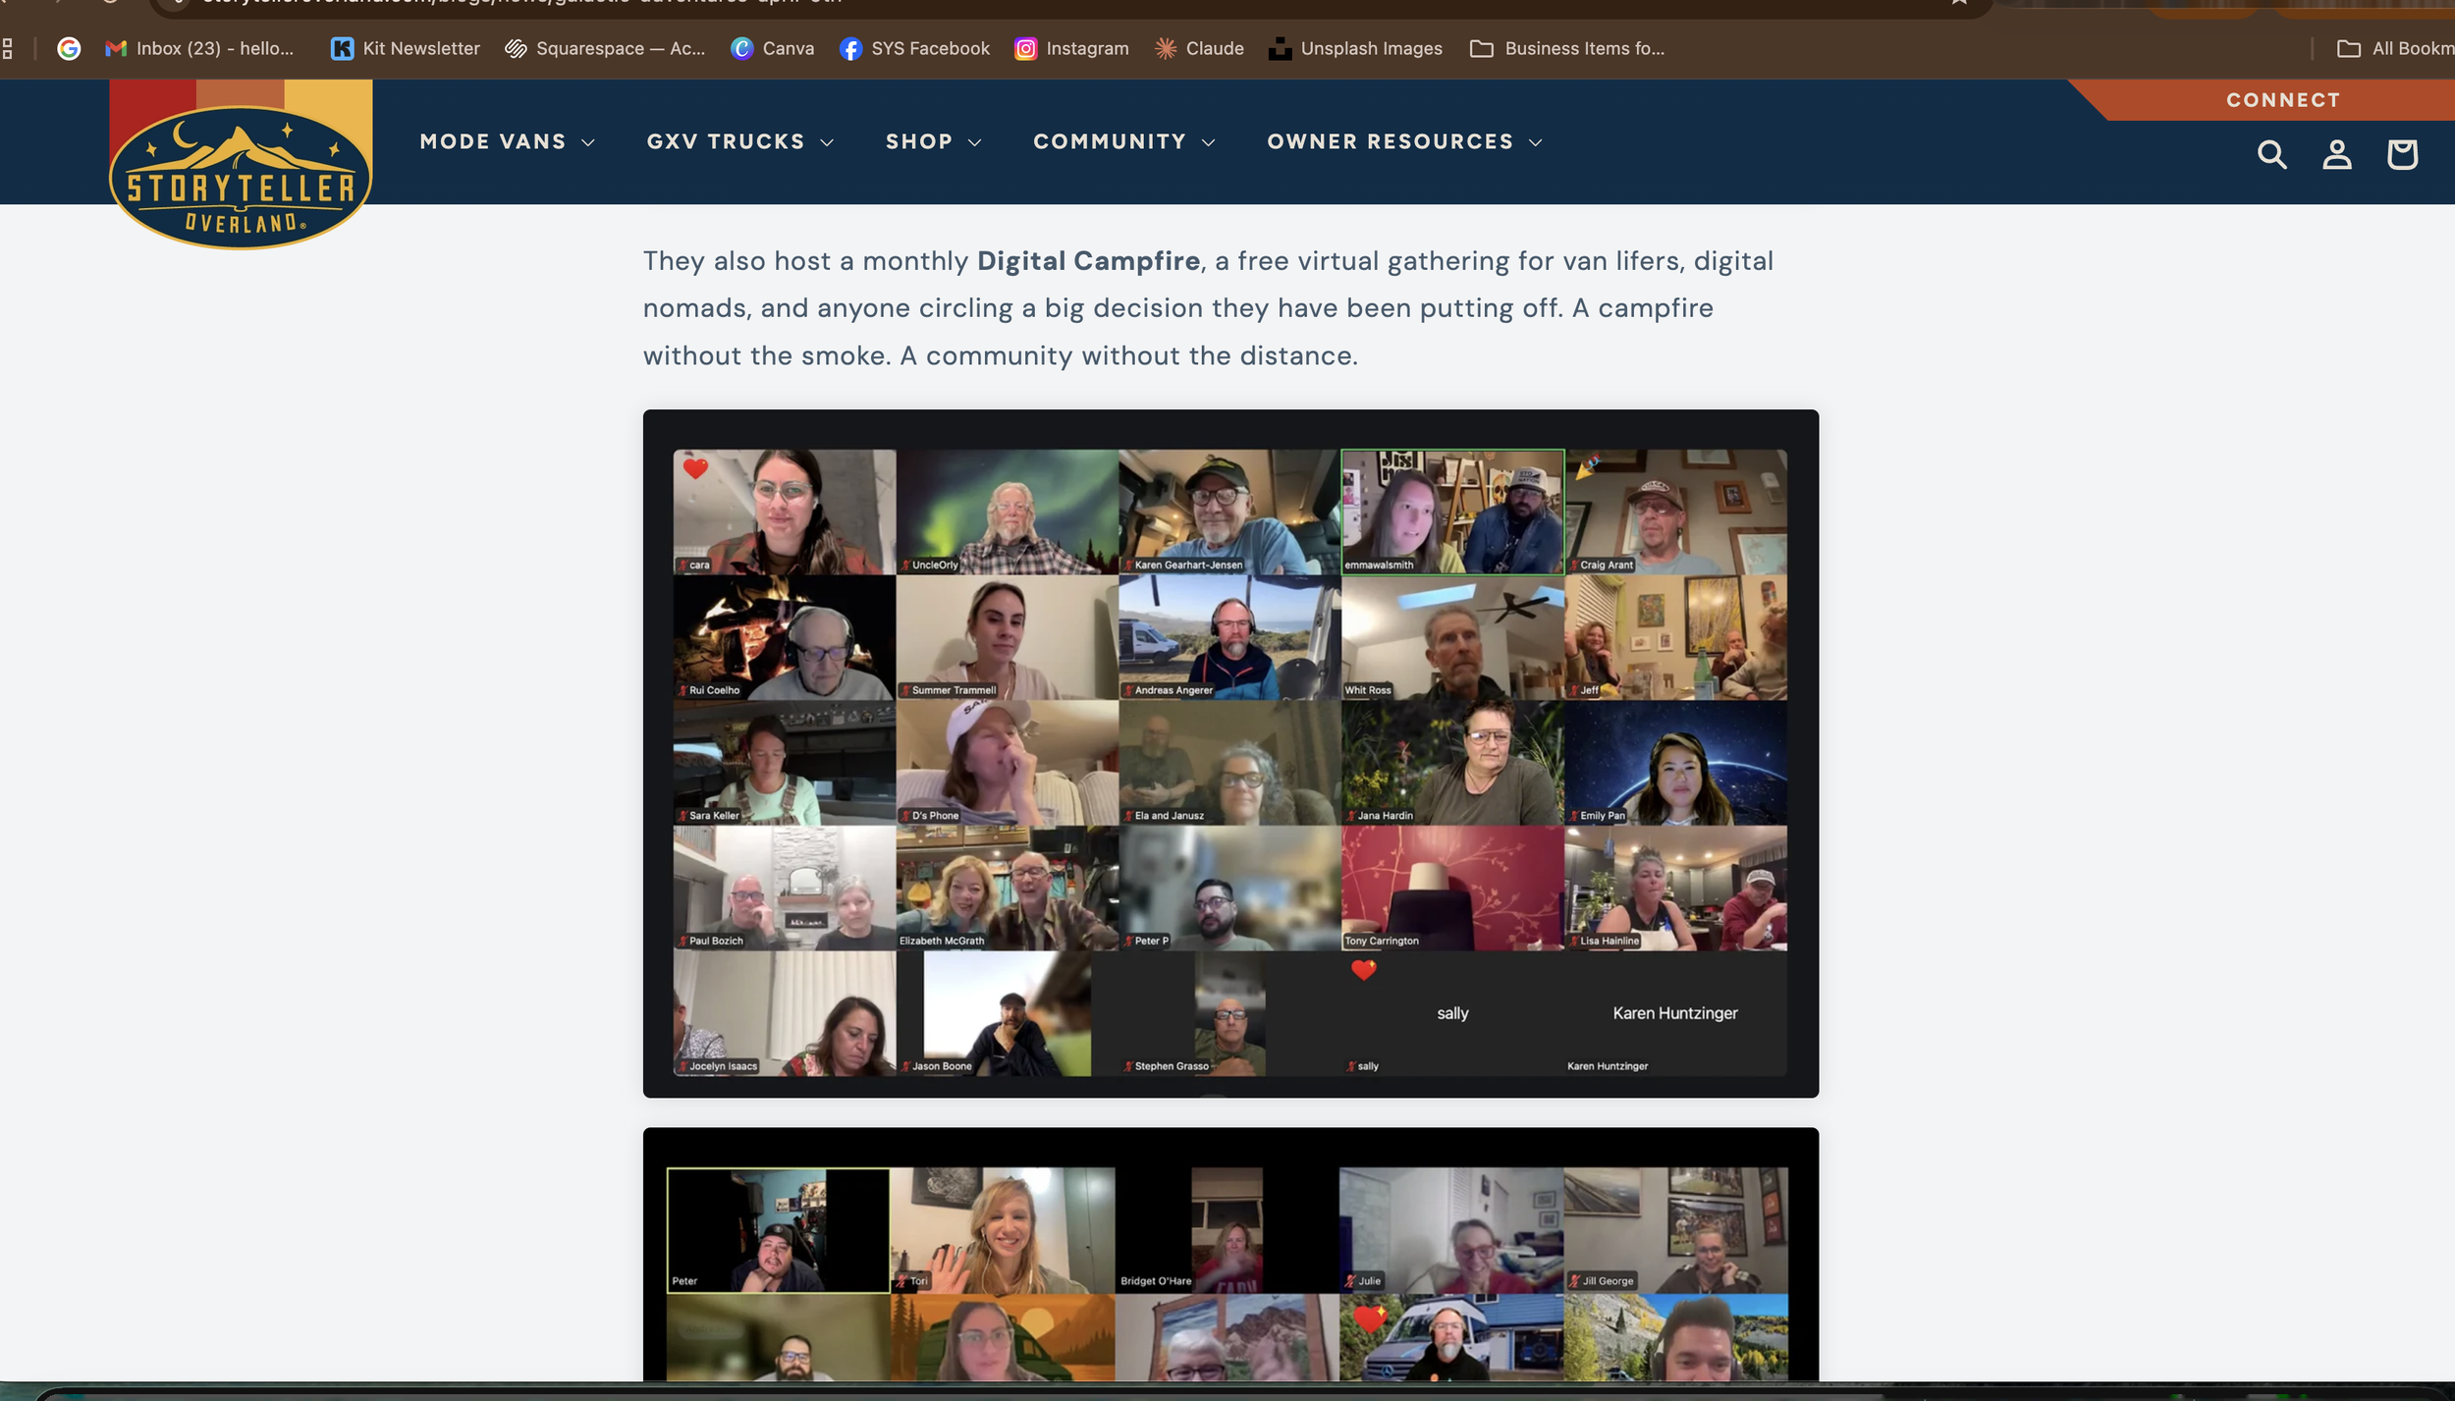The image size is (2455, 1401).
Task: Expand the Mode Vans dropdown menu
Action: (507, 141)
